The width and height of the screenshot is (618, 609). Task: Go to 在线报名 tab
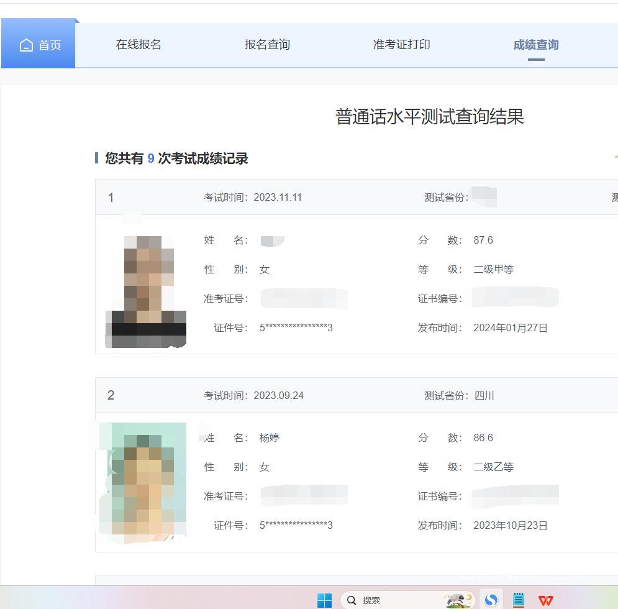pyautogui.click(x=139, y=45)
